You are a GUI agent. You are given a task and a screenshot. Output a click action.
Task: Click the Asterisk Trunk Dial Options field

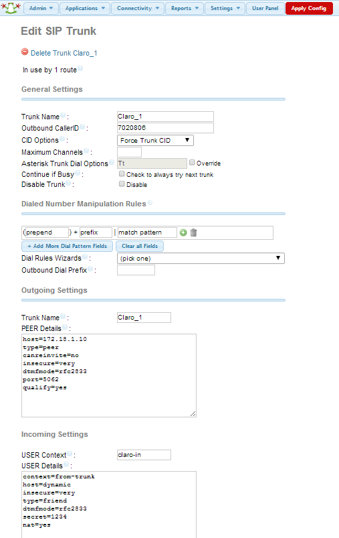pyautogui.click(x=152, y=163)
